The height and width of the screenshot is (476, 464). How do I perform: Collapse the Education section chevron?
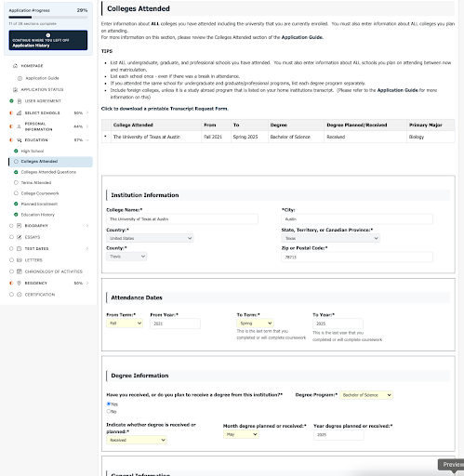(x=87, y=140)
